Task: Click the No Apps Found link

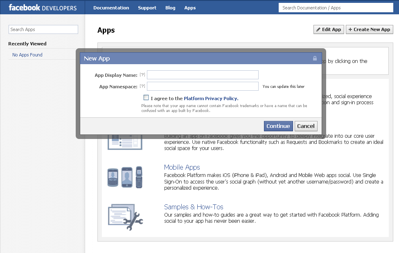Action: click(27, 54)
